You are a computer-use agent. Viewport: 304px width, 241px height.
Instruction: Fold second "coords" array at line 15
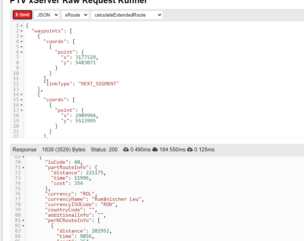pos(22,100)
